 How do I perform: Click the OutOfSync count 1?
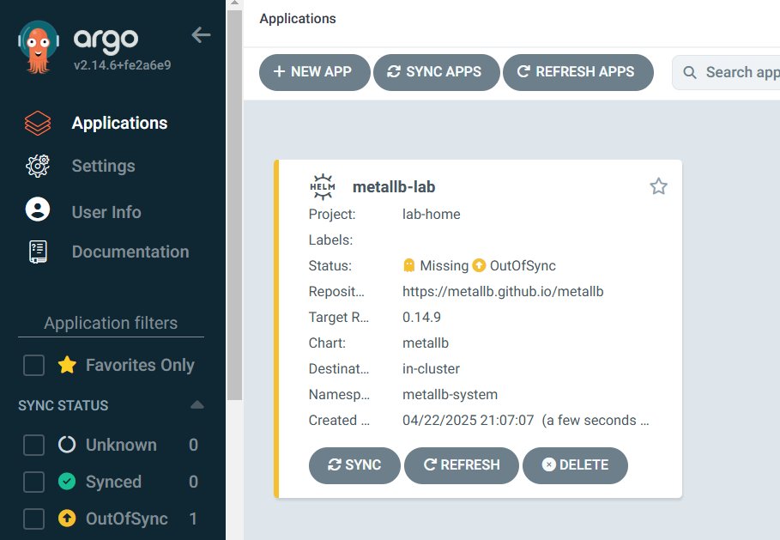(x=193, y=519)
